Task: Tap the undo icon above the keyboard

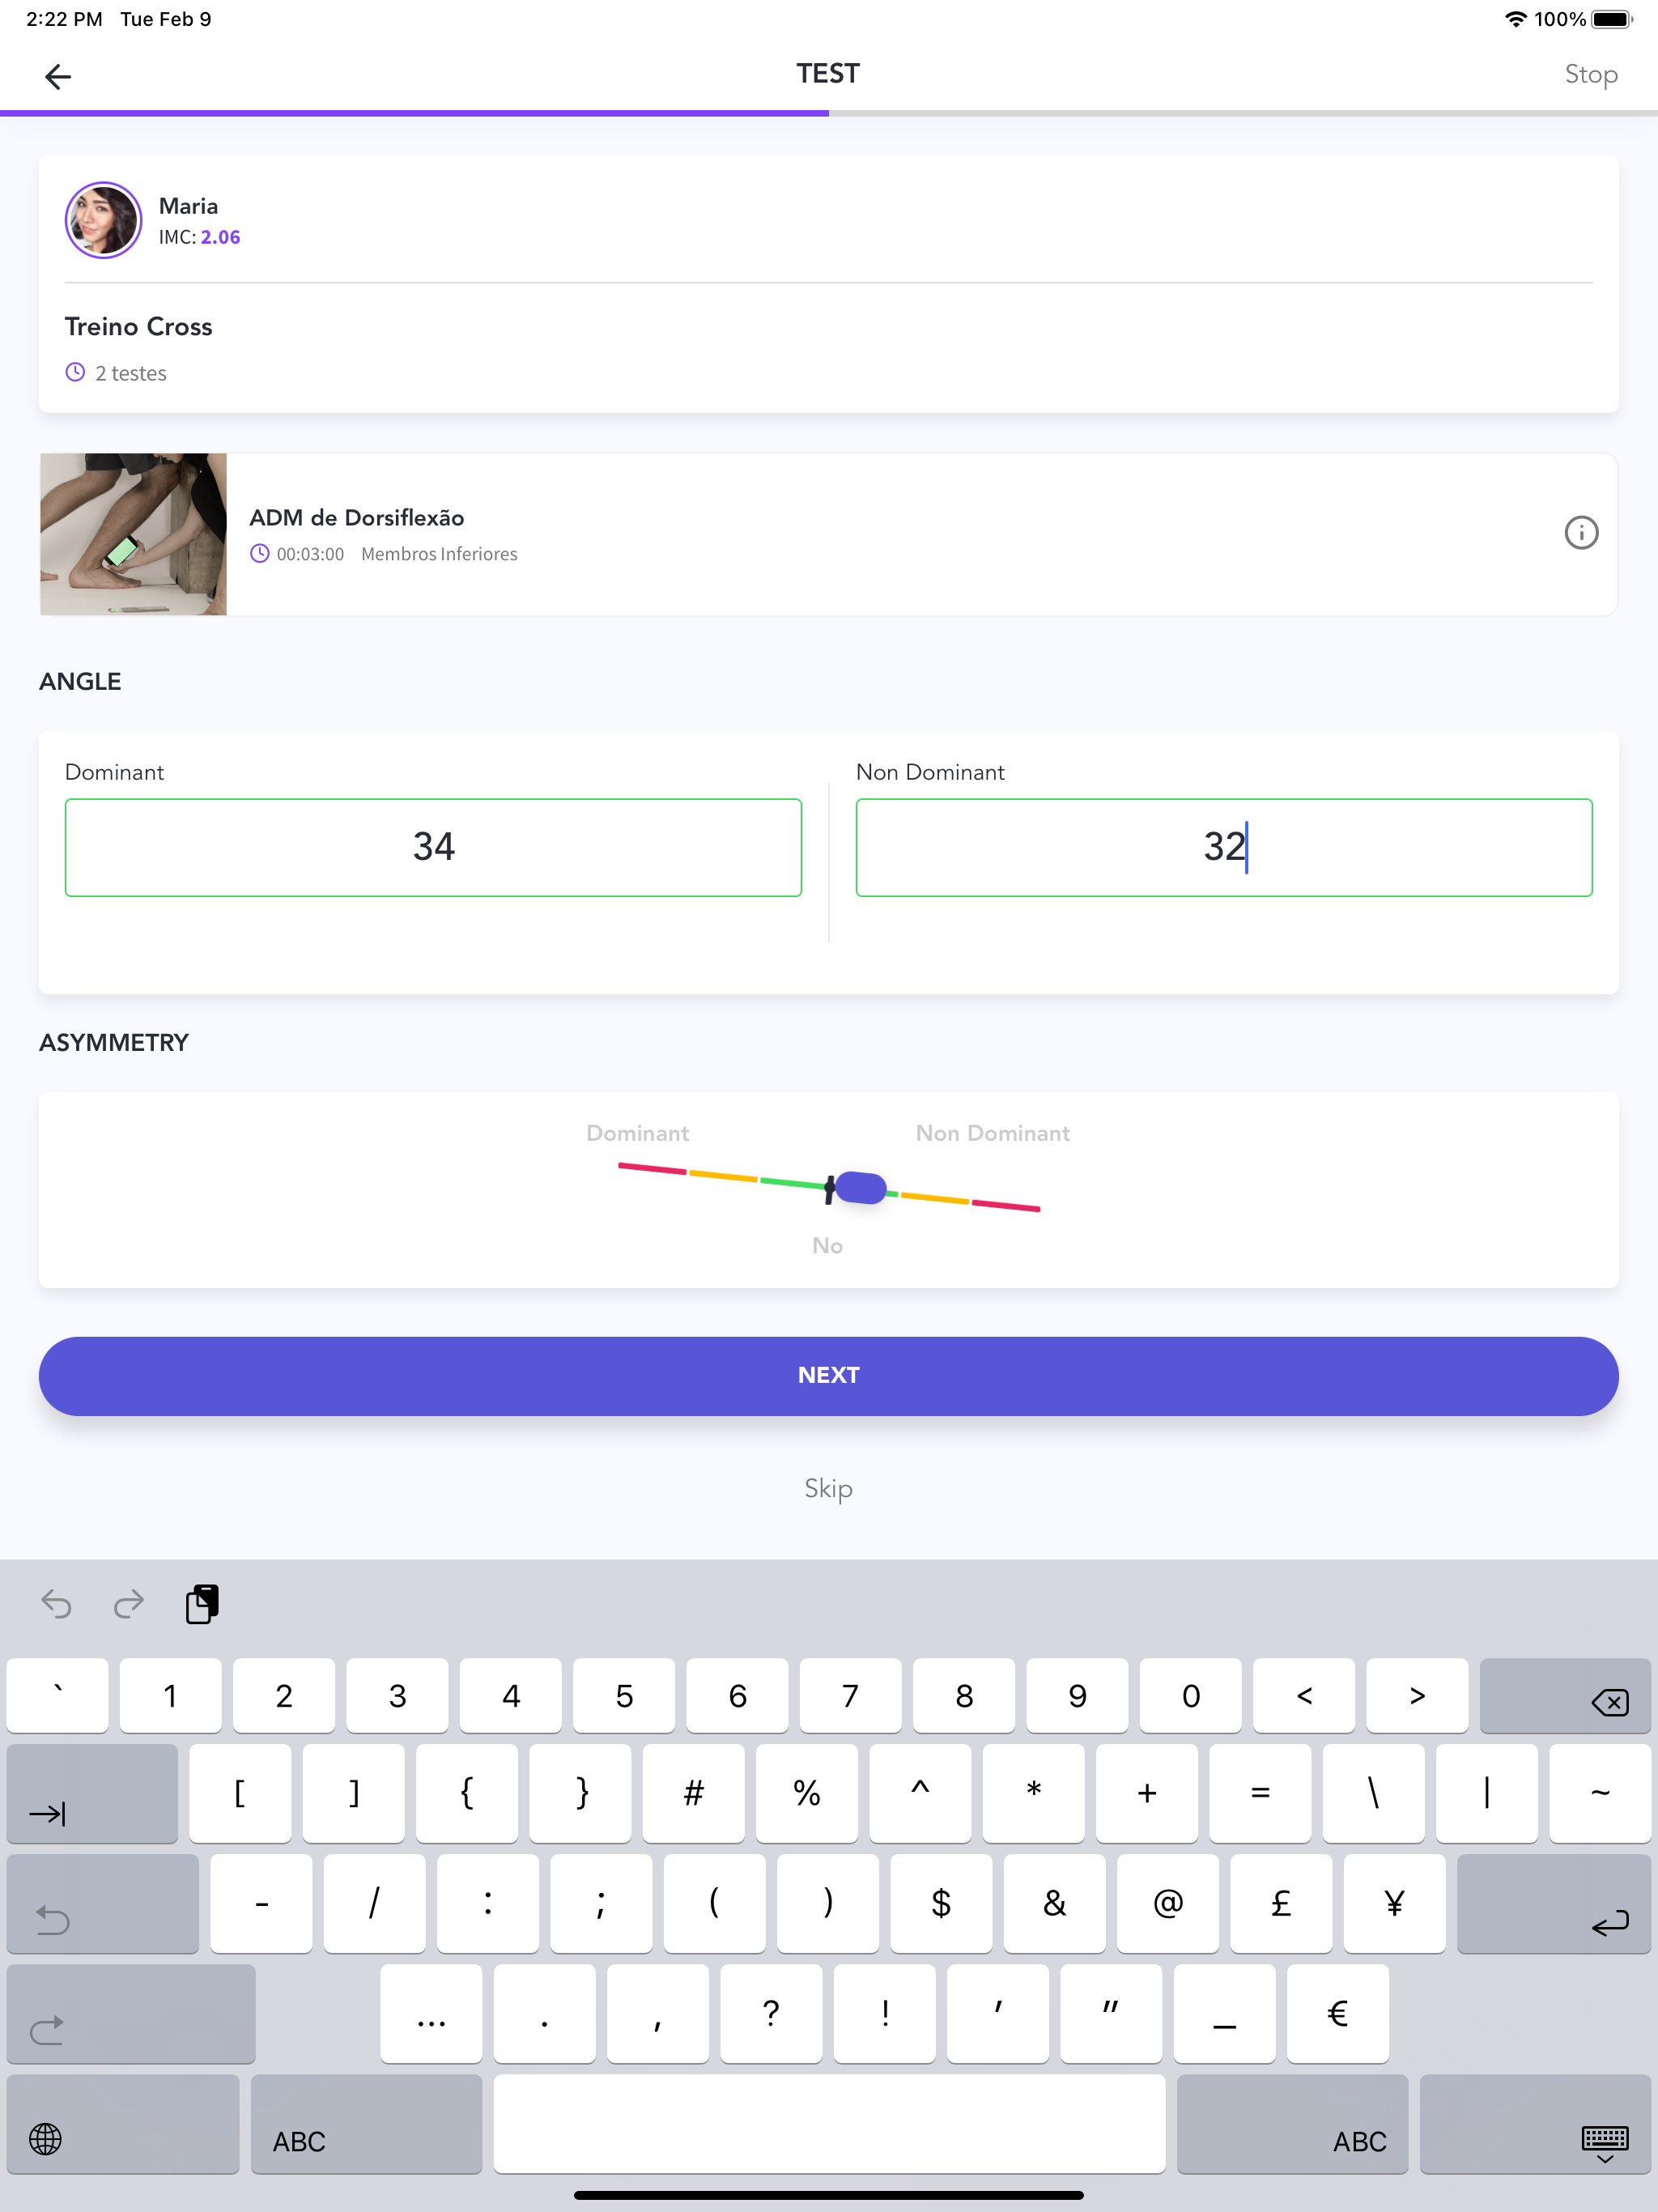Action: point(56,1603)
